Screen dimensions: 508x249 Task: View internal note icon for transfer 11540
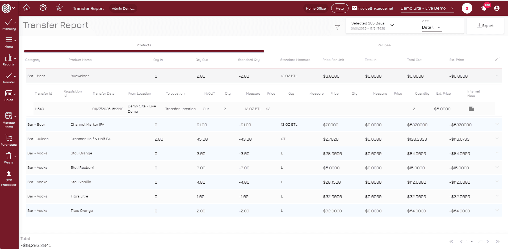471,109
